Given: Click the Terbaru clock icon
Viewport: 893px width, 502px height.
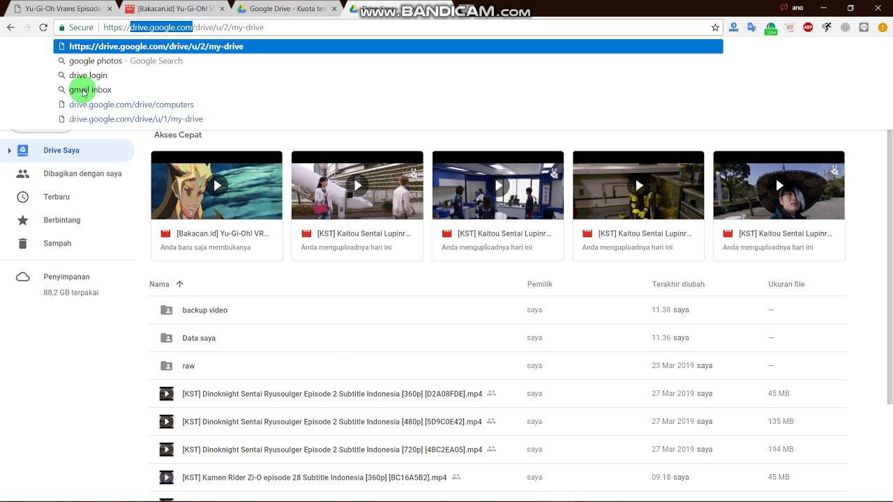Looking at the screenshot, I should (x=22, y=197).
